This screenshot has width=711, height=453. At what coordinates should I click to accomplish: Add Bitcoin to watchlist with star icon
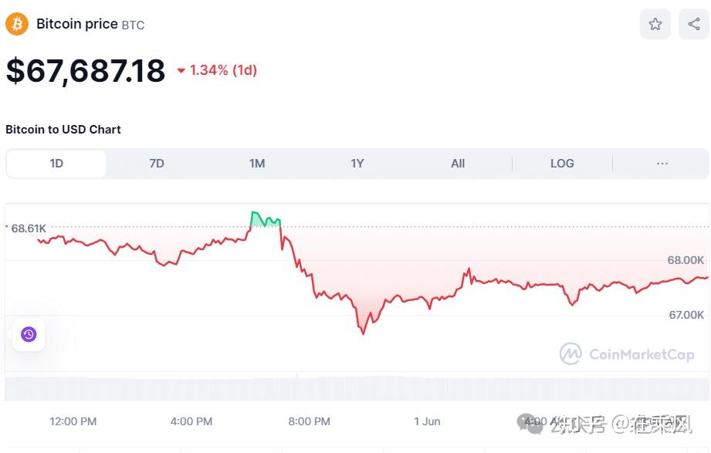[x=655, y=24]
